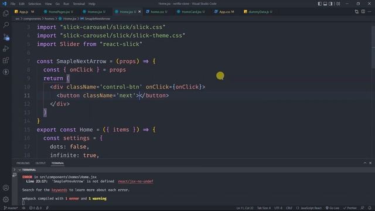Image resolution: width=375 pixels, height=211 pixels.
Task: Click the master branch status item
Action: click(x=11, y=208)
